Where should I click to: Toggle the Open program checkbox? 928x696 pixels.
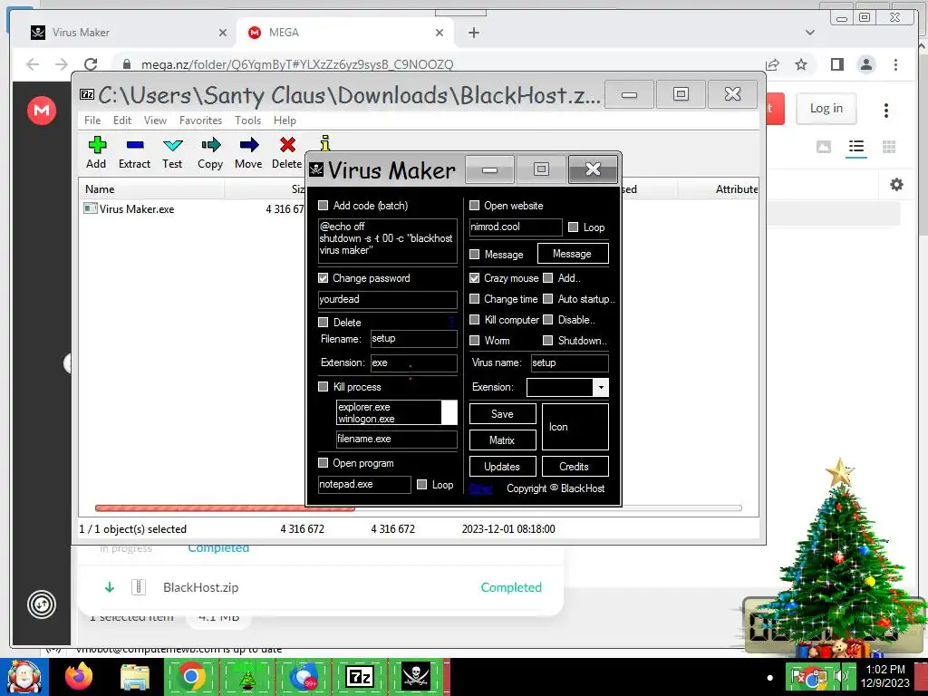click(x=324, y=462)
